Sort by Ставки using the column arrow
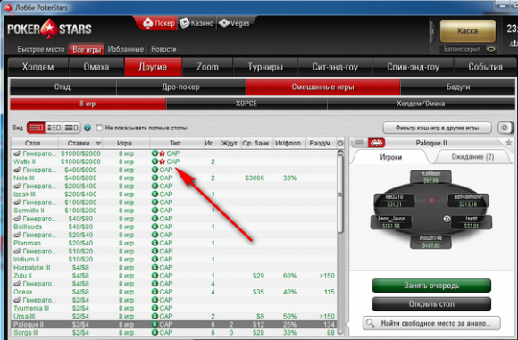This screenshot has width=518, height=340. 98,144
